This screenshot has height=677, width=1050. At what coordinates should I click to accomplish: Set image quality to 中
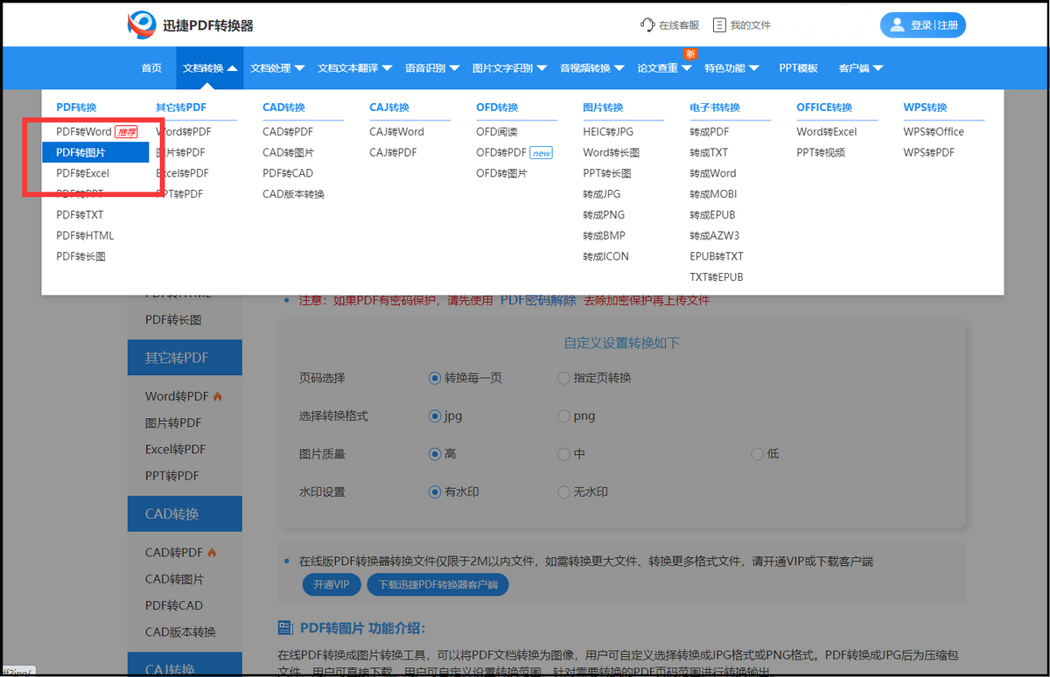coord(563,454)
